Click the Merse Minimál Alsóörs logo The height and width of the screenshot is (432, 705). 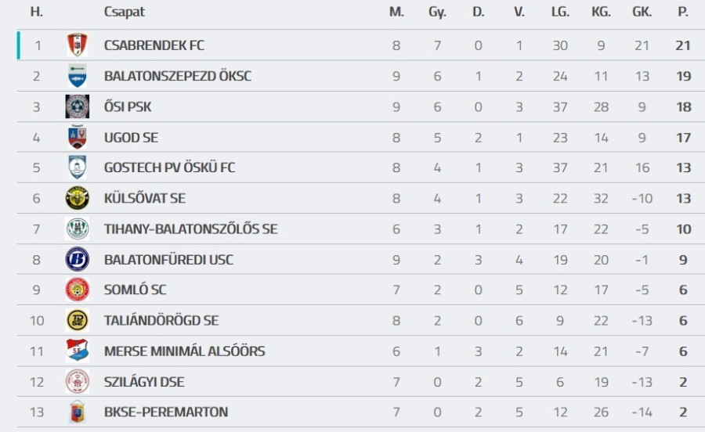point(77,351)
